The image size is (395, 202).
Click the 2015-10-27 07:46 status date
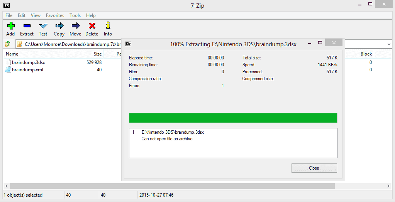pos(156,195)
